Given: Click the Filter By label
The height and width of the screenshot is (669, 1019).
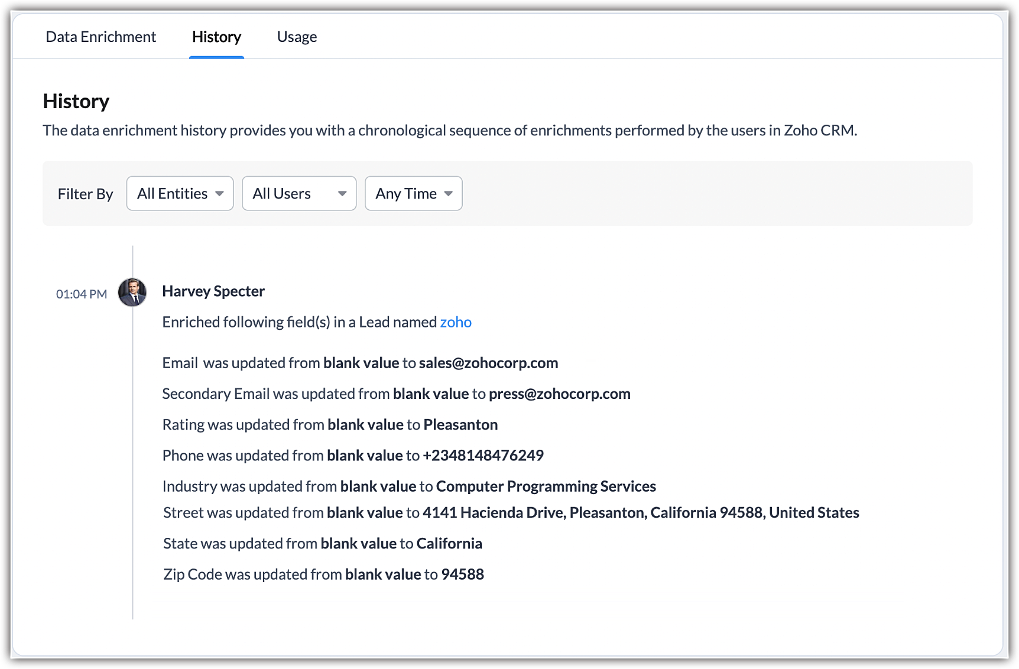Looking at the screenshot, I should coord(85,194).
